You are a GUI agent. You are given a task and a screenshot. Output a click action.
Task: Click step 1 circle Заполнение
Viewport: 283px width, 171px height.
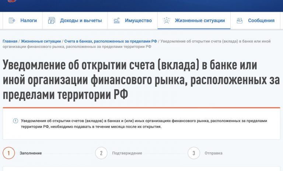tap(9, 153)
